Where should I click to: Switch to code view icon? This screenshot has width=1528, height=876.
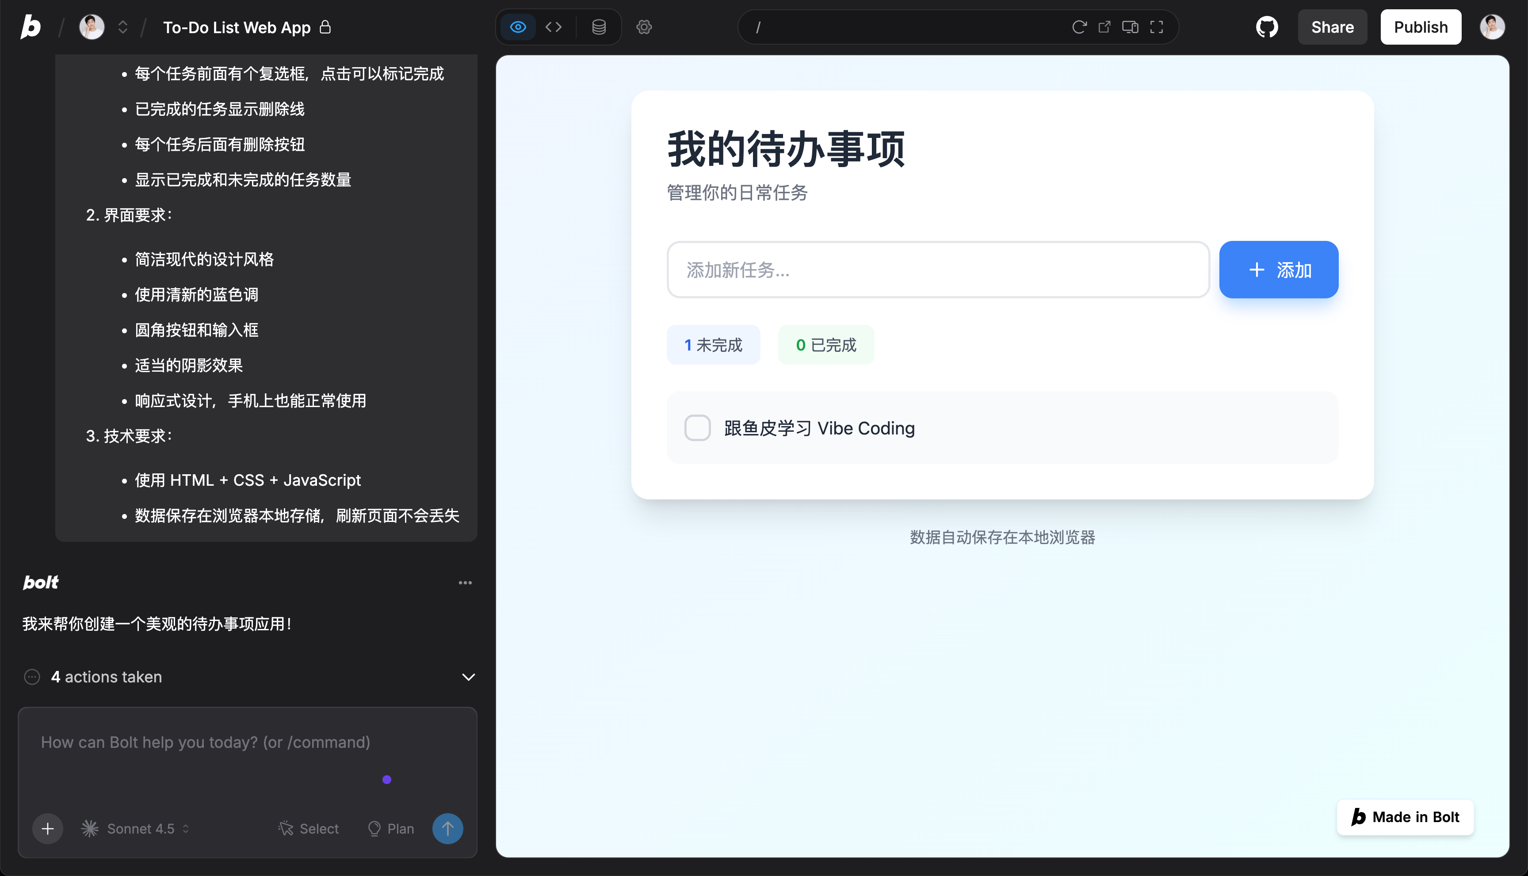[x=553, y=27]
